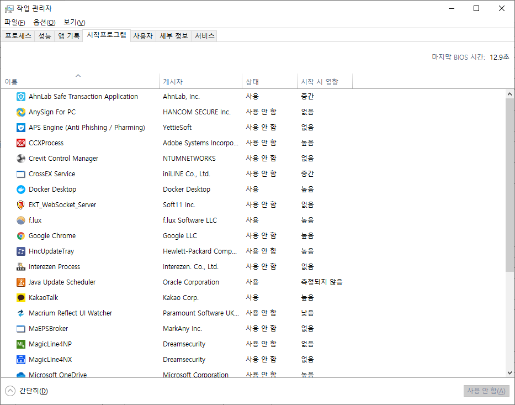Click the Crevit Control Manager icon
Viewport: 515px width, 405px height.
pyautogui.click(x=20, y=159)
